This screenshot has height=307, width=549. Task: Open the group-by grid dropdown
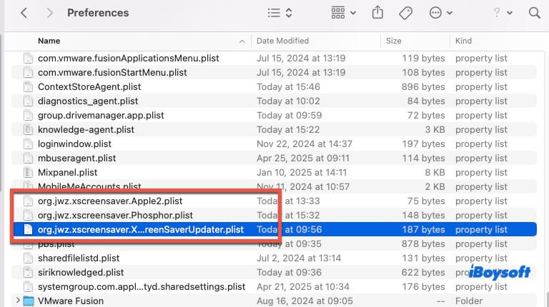point(343,13)
